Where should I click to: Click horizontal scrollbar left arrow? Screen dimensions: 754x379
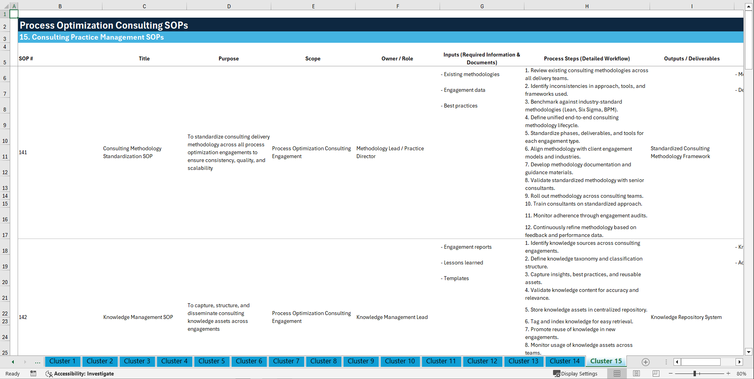point(677,362)
